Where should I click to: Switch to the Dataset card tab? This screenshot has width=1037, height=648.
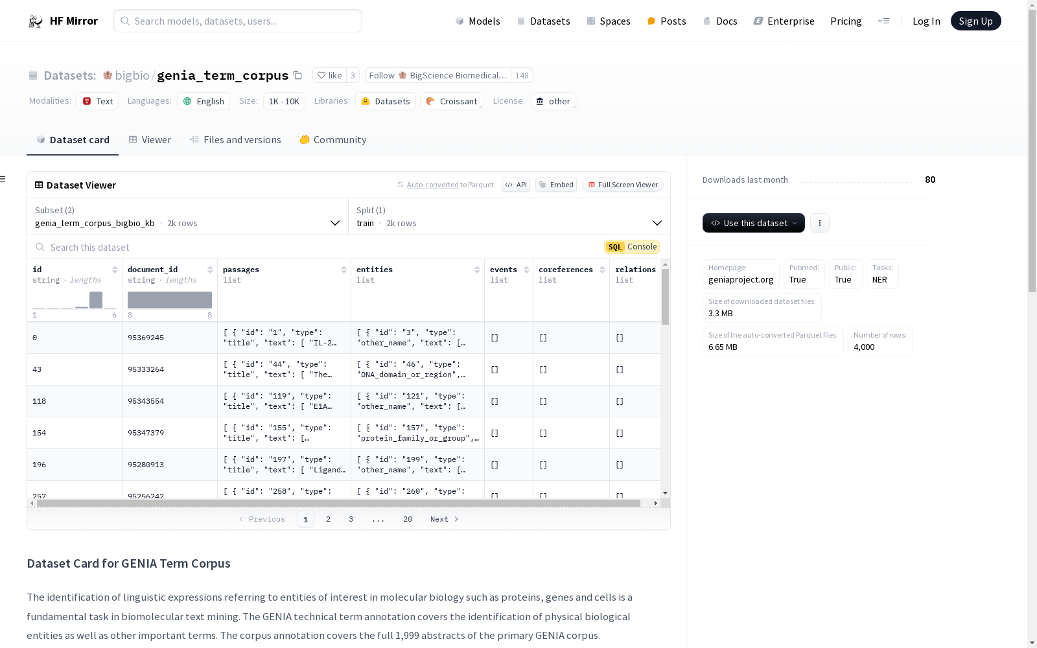tap(73, 140)
